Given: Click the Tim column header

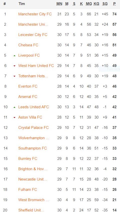Looking at the screenshot, I should coord(22,4).
